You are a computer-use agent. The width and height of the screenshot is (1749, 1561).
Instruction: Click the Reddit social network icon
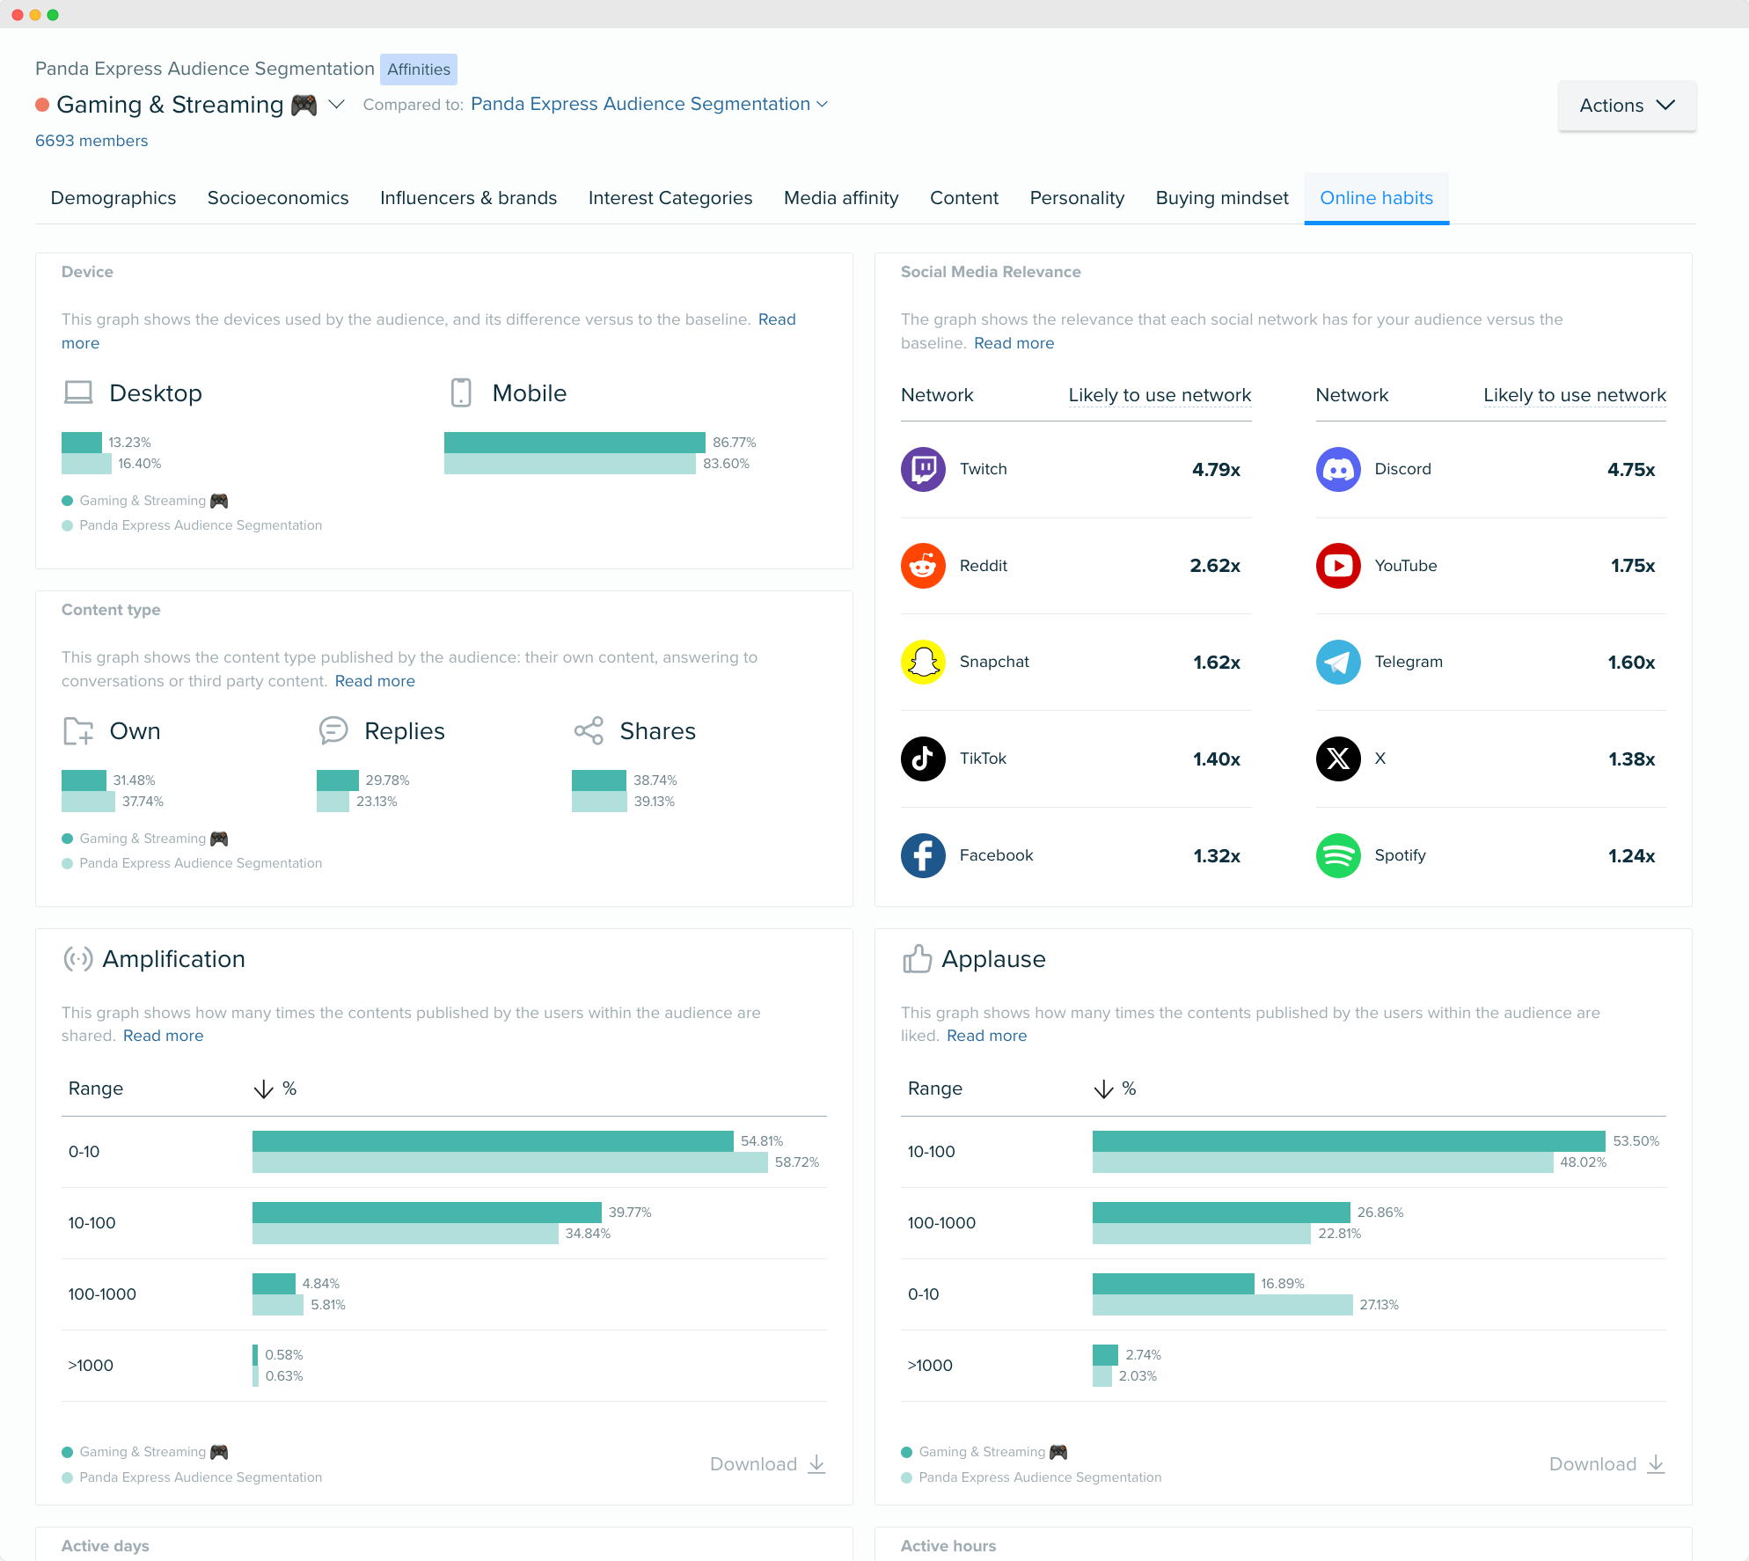click(x=924, y=563)
